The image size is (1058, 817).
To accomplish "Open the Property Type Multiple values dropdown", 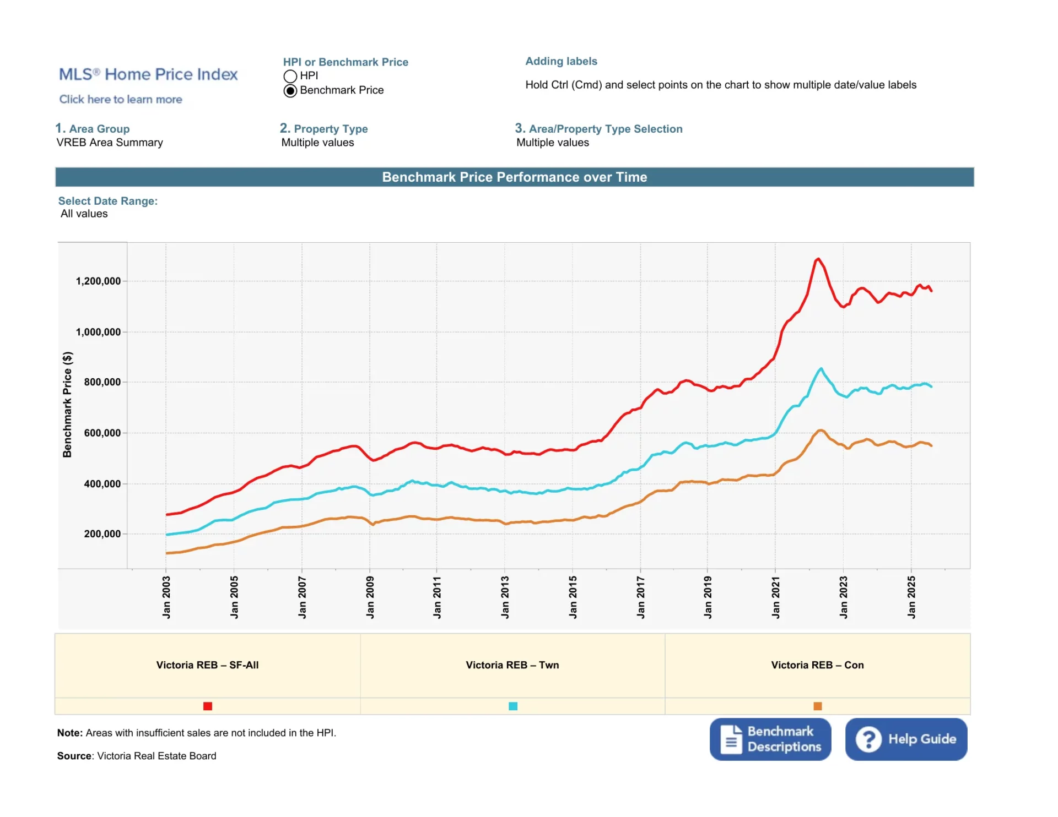I will pos(318,143).
